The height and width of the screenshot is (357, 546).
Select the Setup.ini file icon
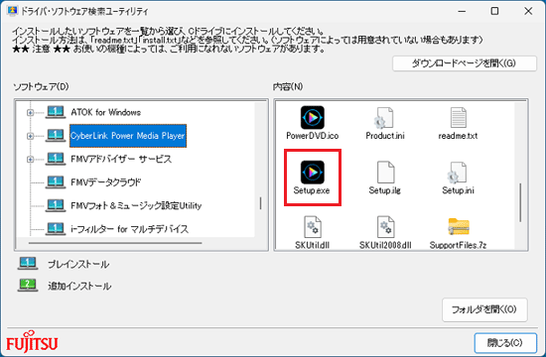(458, 173)
